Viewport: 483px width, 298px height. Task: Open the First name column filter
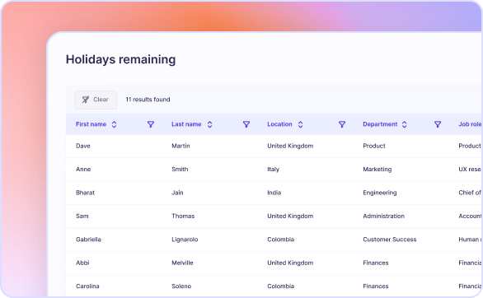pyautogui.click(x=151, y=124)
